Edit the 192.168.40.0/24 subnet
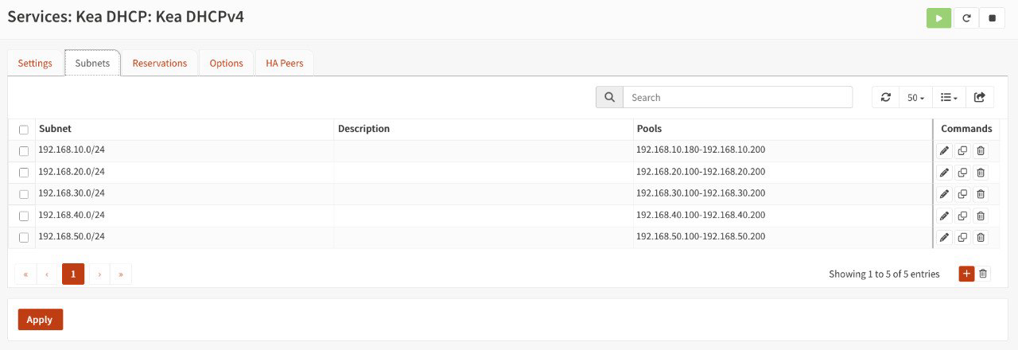1018x350 pixels. tap(944, 216)
